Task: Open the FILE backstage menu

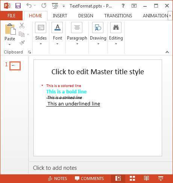Action: (x=11, y=16)
